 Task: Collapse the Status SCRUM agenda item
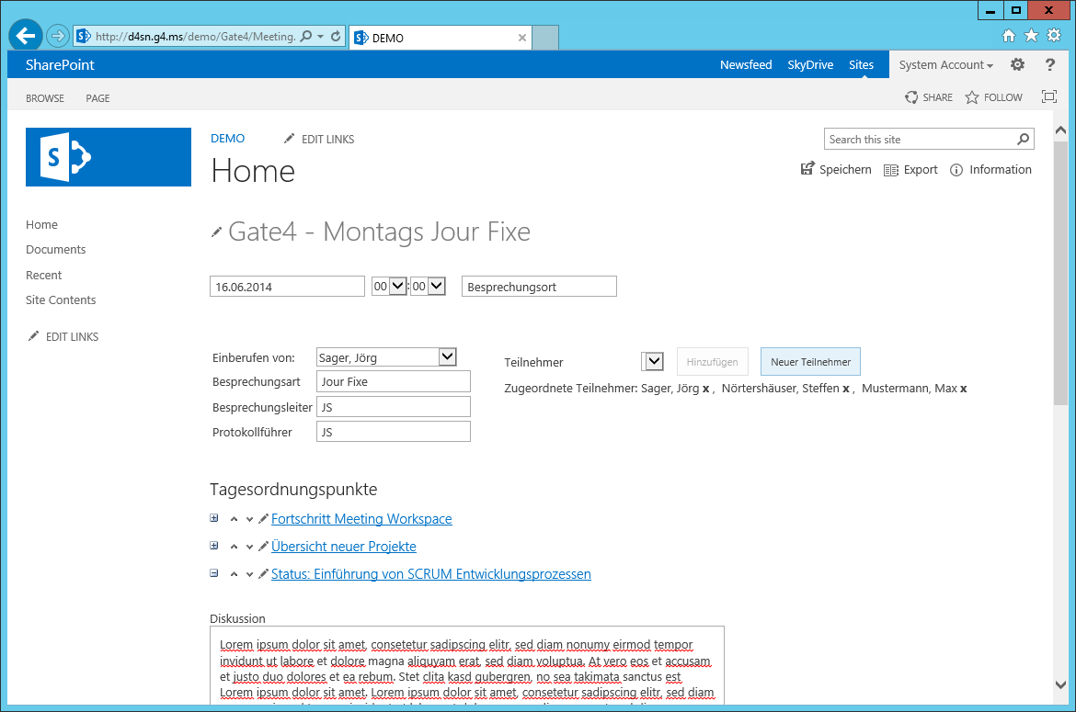coord(214,573)
